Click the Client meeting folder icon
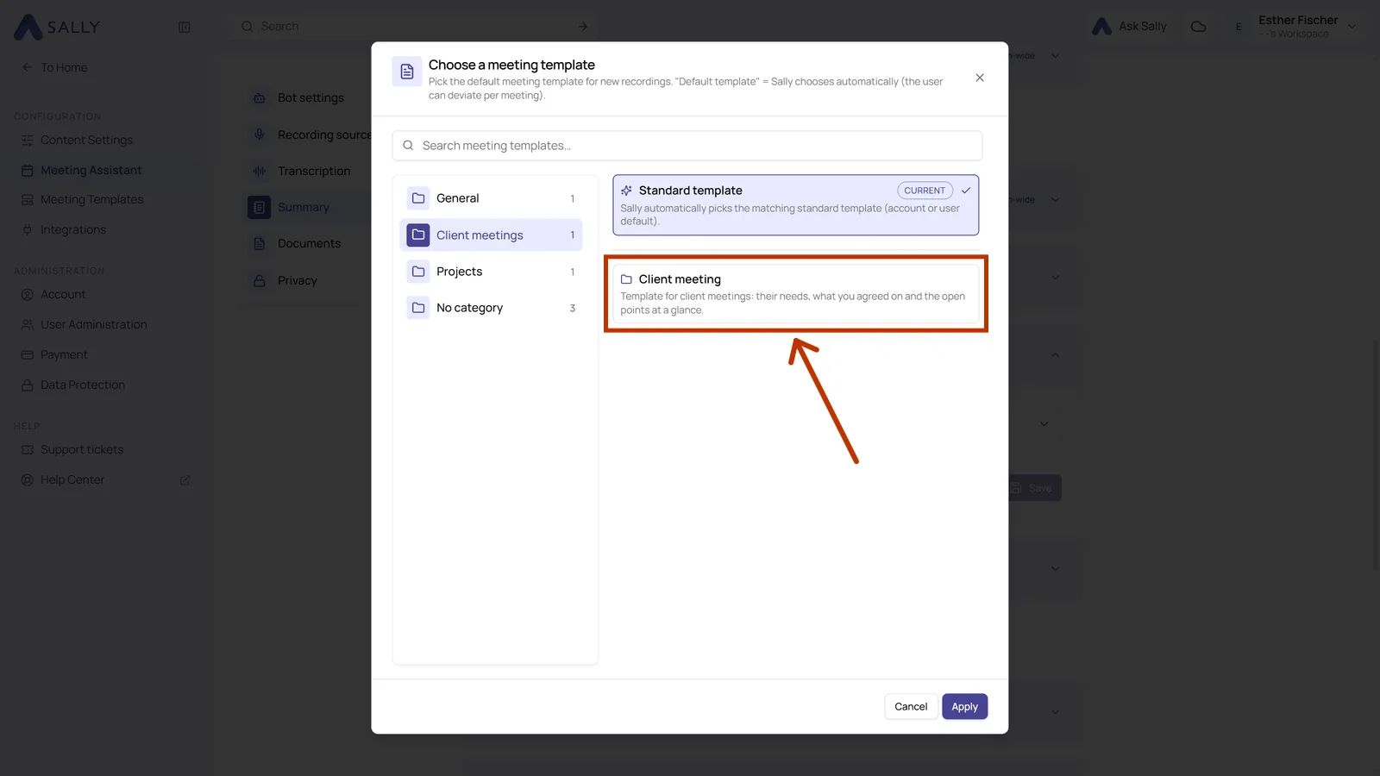Screen dimensions: 1380x776 [x=626, y=279]
